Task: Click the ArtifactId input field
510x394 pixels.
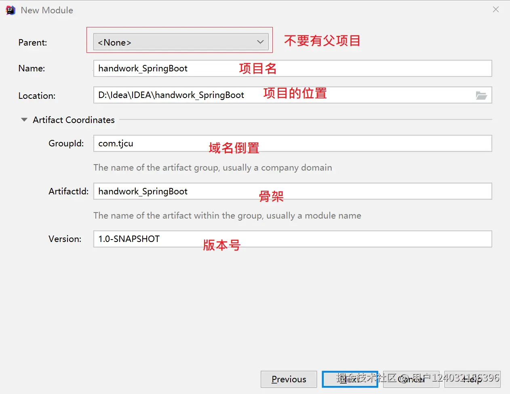Action: [x=293, y=191]
